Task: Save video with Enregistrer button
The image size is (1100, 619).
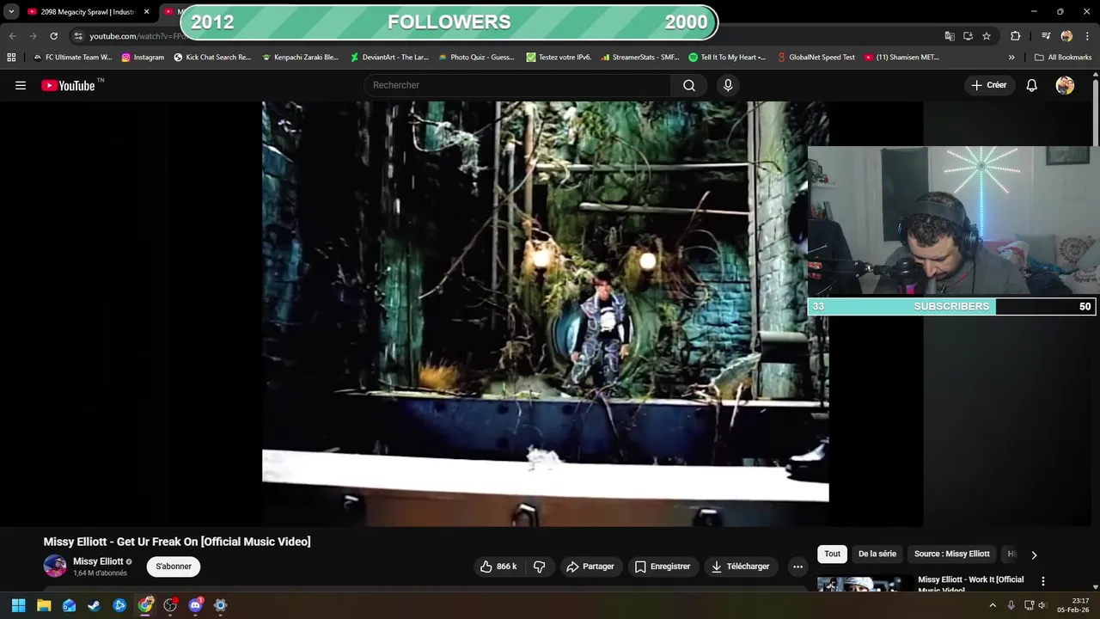Action: coord(663,567)
